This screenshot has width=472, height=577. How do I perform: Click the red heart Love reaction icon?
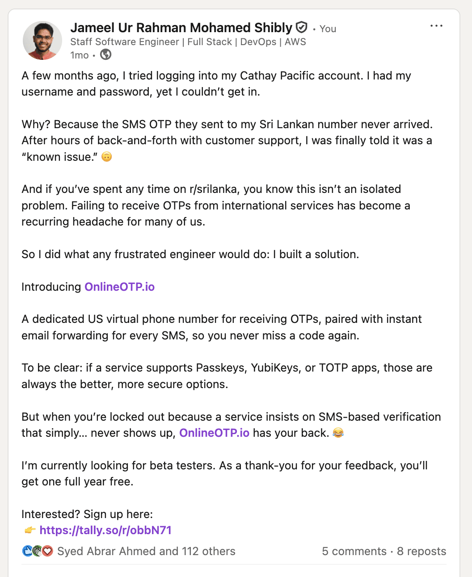click(x=47, y=551)
